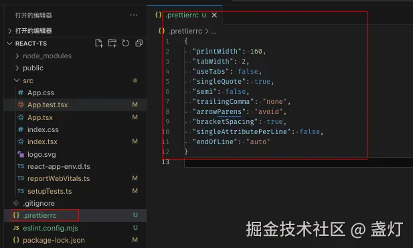Open the explorer more actions ellipsis menu

coord(134,15)
